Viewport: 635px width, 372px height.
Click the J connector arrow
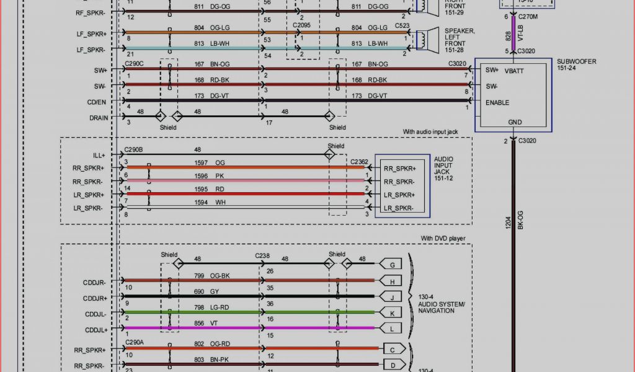(x=391, y=297)
